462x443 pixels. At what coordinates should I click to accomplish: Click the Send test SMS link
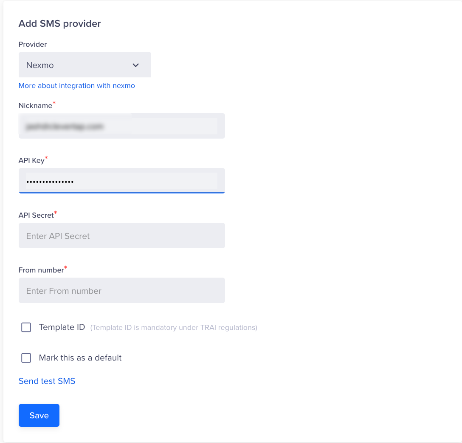point(47,381)
